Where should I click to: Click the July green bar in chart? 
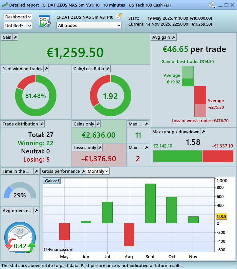point(107,213)
